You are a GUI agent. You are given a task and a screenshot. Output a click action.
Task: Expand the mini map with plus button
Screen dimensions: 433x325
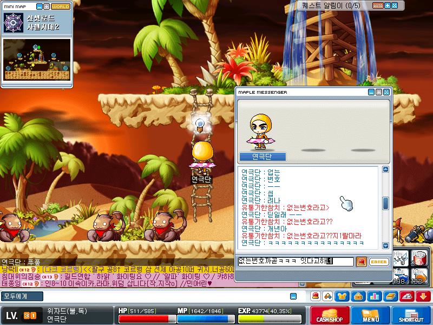(47, 6)
